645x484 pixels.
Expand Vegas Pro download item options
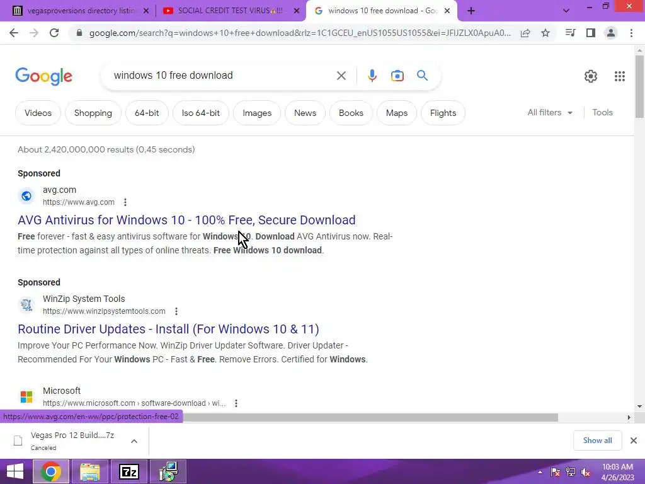(134, 441)
